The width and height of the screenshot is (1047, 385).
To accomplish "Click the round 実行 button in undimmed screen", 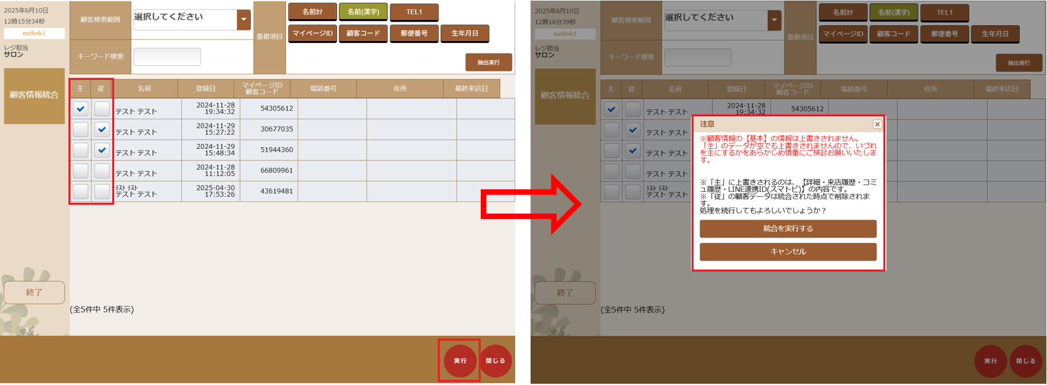I will click(460, 361).
